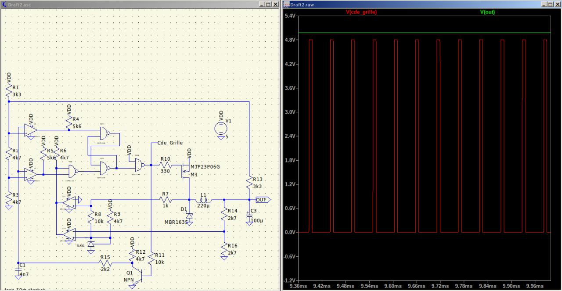Maximize the Draft2.raw waveform window

pyautogui.click(x=551, y=4)
